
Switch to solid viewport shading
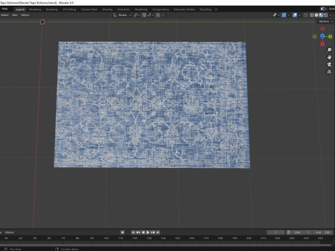click(x=316, y=15)
